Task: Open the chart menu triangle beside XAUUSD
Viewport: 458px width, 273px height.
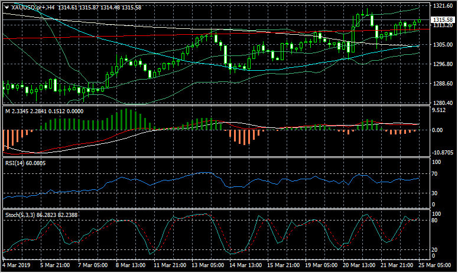Action: (x=7, y=8)
